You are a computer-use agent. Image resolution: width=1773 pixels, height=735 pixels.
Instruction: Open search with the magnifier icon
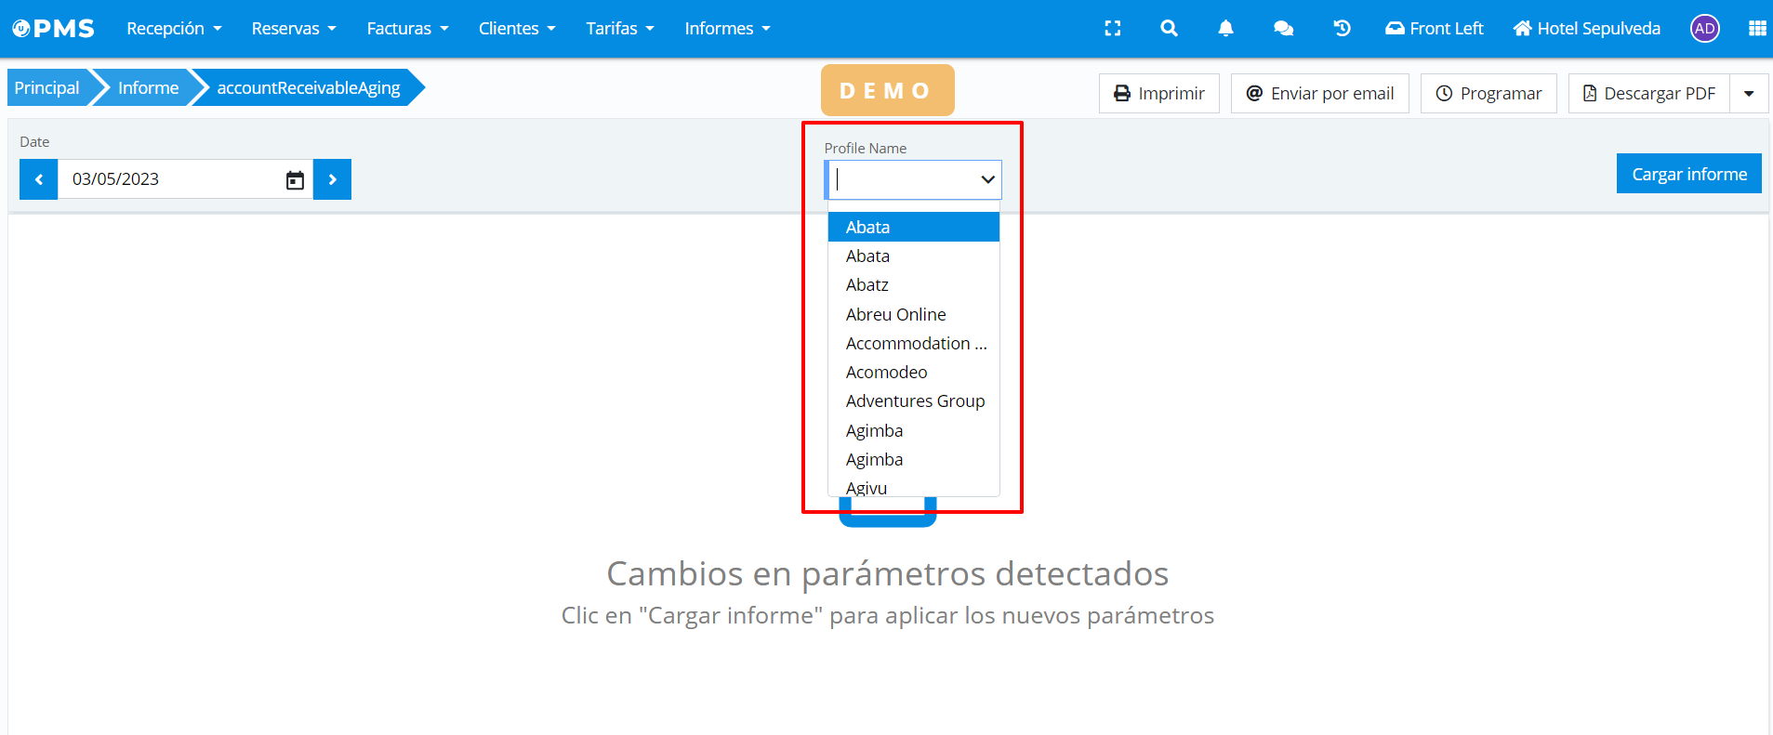pos(1169,29)
